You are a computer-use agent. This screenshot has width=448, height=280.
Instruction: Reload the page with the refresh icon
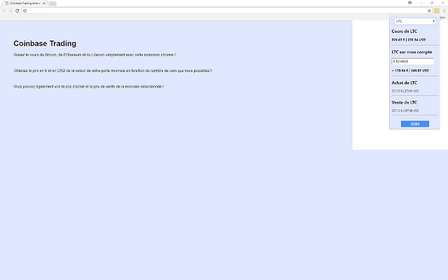pos(17,10)
